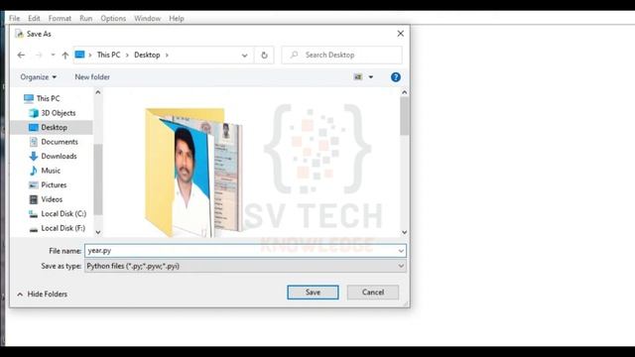Open the Organize menu
Viewport: 635px width, 357px height.
point(39,77)
